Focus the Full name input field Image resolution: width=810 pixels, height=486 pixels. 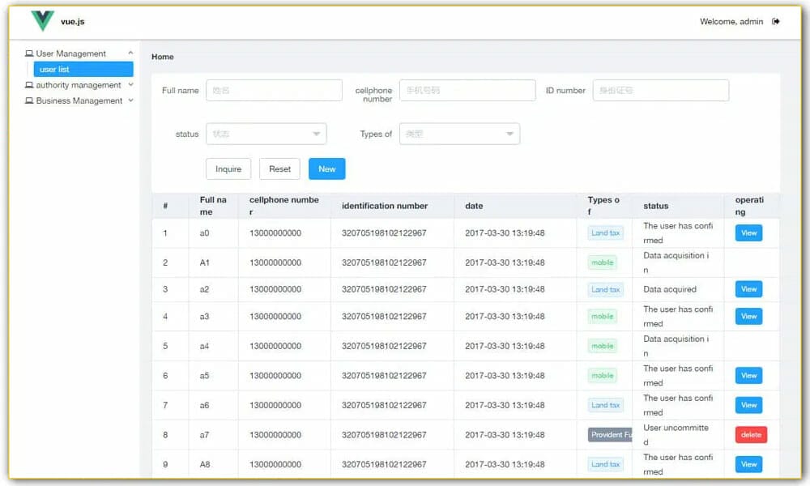point(274,91)
